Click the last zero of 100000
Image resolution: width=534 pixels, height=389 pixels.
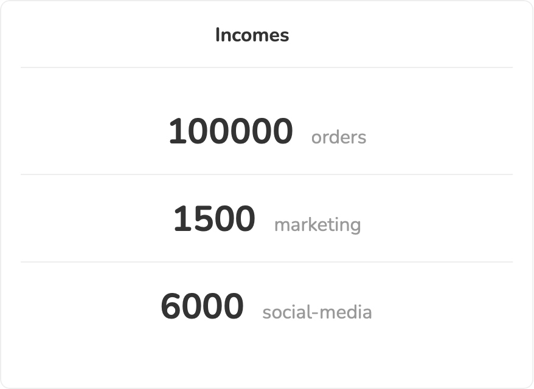click(282, 132)
